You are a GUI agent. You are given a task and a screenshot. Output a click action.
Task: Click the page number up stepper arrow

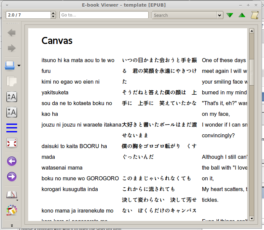pos(53,13)
